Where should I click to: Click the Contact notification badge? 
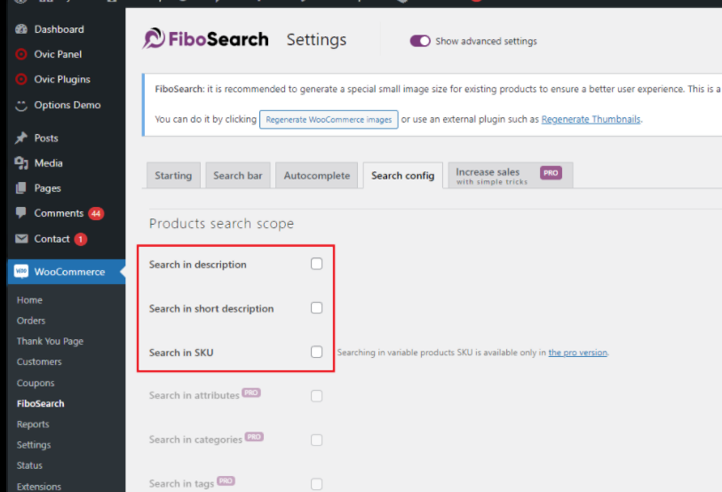(81, 239)
